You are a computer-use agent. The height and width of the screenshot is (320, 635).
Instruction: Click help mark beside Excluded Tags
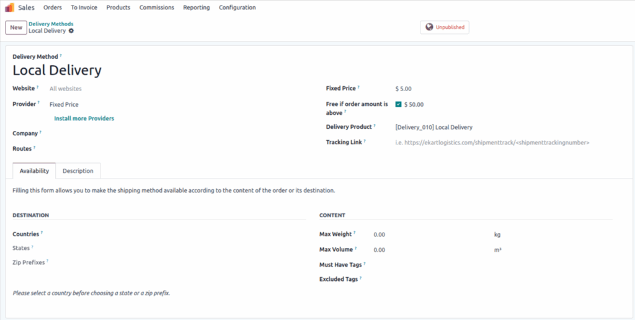click(360, 278)
